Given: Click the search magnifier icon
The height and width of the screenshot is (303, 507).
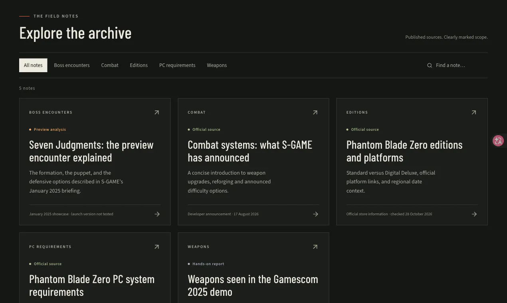Looking at the screenshot, I should point(430,65).
